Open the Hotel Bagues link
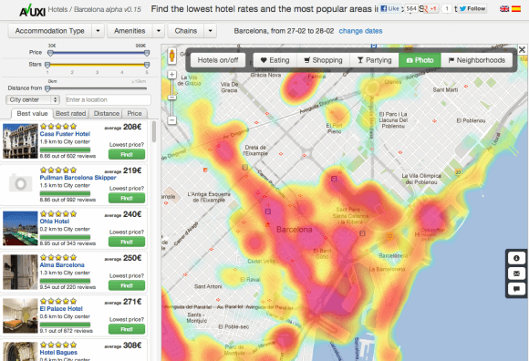 [58, 353]
